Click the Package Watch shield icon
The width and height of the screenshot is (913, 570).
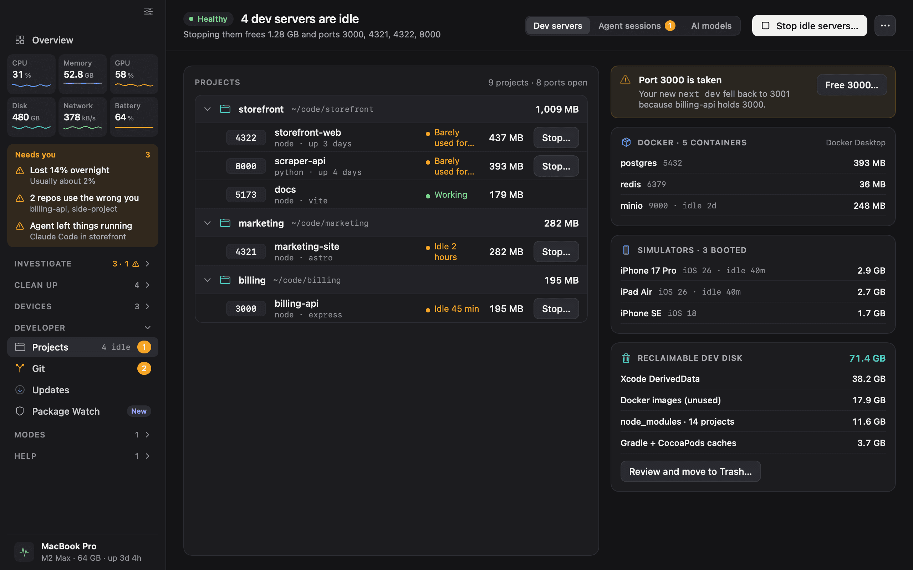pos(20,411)
